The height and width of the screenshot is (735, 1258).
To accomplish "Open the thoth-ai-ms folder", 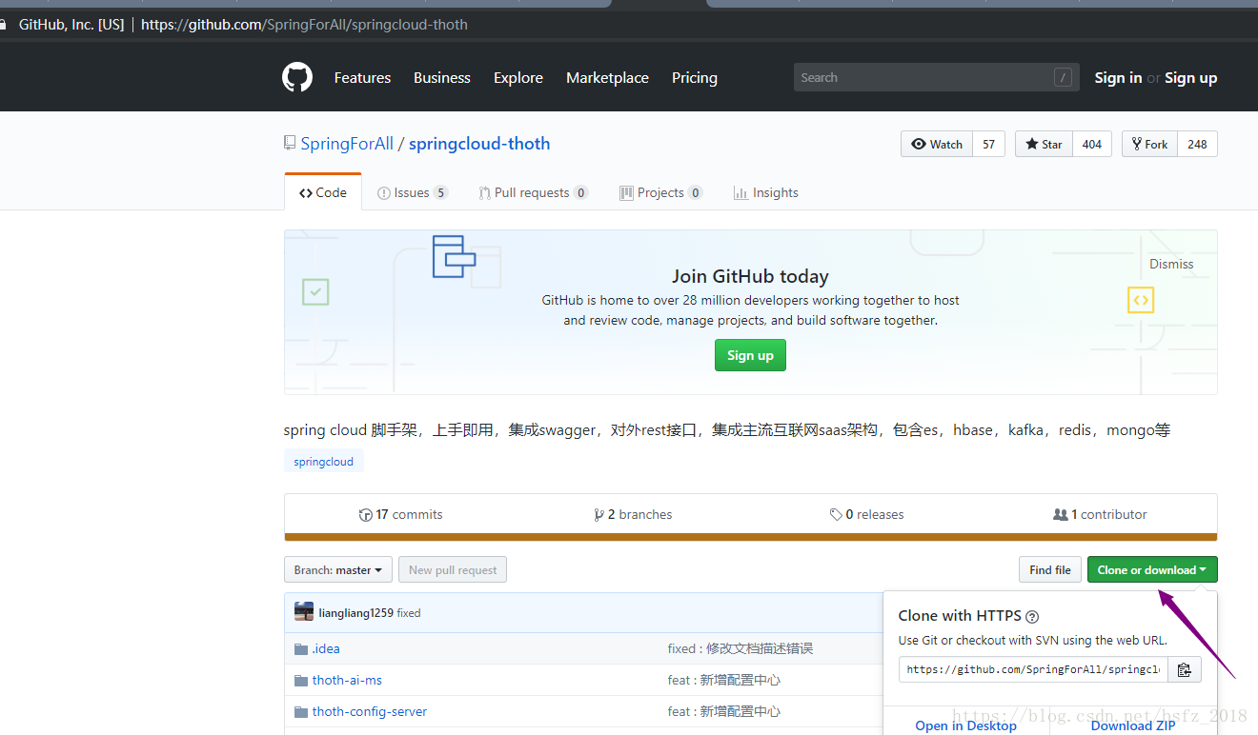I will [347, 681].
